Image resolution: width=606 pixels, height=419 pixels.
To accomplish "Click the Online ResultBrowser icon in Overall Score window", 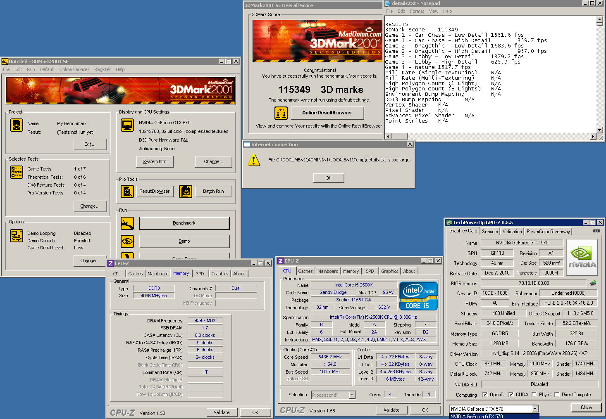I will tap(281, 113).
